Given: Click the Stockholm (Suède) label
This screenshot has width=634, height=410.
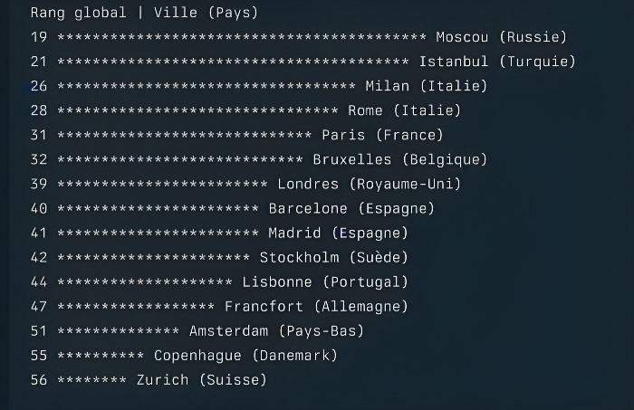Looking at the screenshot, I should click(x=333, y=257).
